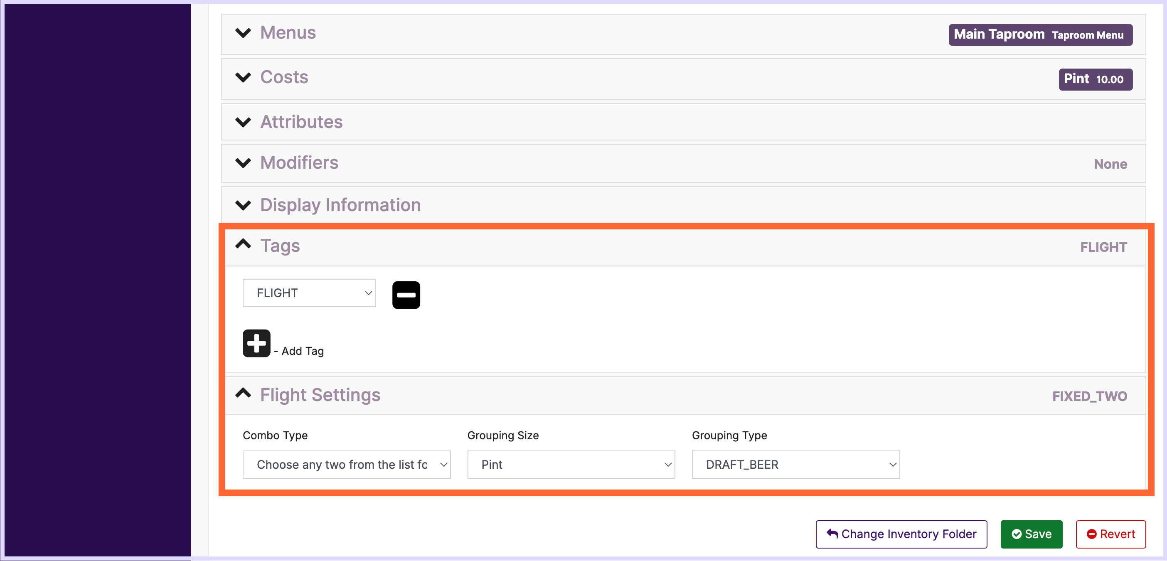Click the Costs section title

[x=284, y=77]
